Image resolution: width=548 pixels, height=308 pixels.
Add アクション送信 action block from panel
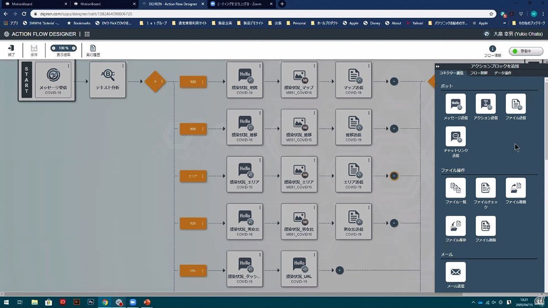[x=486, y=104]
